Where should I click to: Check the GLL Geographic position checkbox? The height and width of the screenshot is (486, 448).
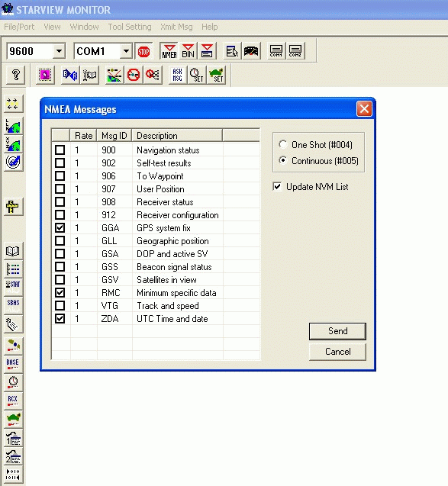(60, 241)
